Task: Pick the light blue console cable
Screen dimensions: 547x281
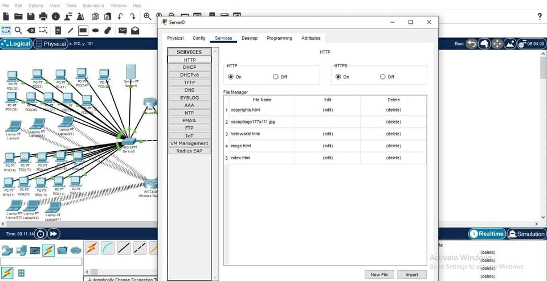Action: (x=108, y=248)
